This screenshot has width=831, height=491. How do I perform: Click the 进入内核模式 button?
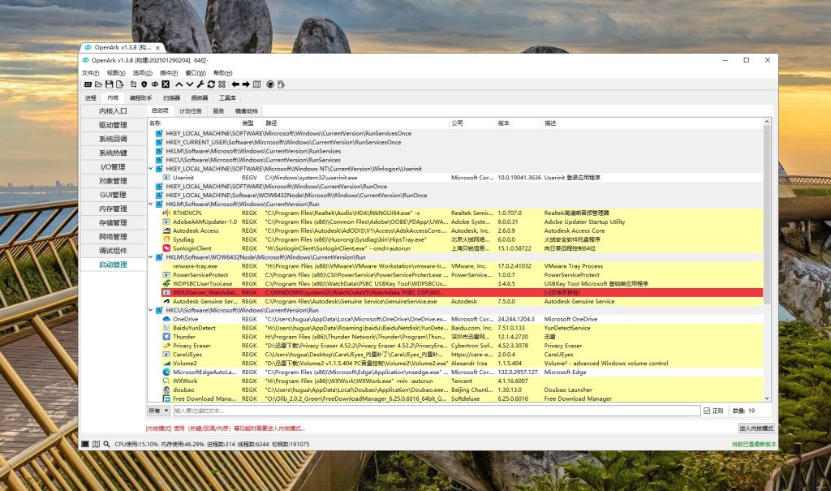tap(756, 428)
